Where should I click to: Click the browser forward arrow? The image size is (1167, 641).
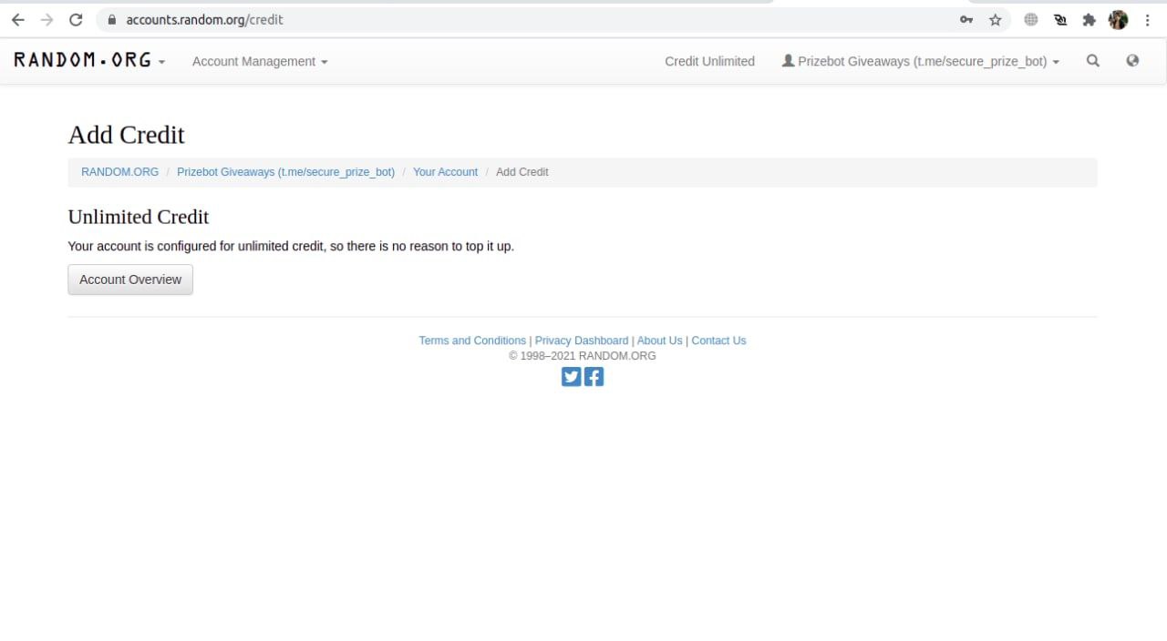coord(47,19)
